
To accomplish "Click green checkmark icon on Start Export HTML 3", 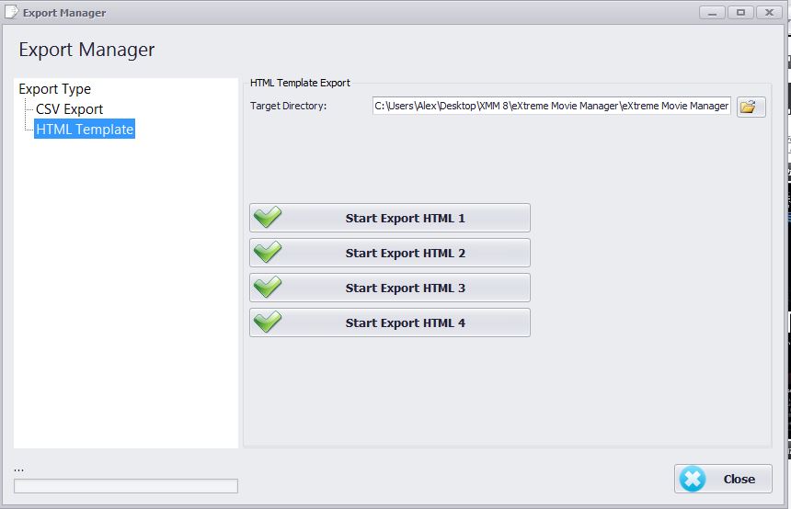I will (268, 288).
